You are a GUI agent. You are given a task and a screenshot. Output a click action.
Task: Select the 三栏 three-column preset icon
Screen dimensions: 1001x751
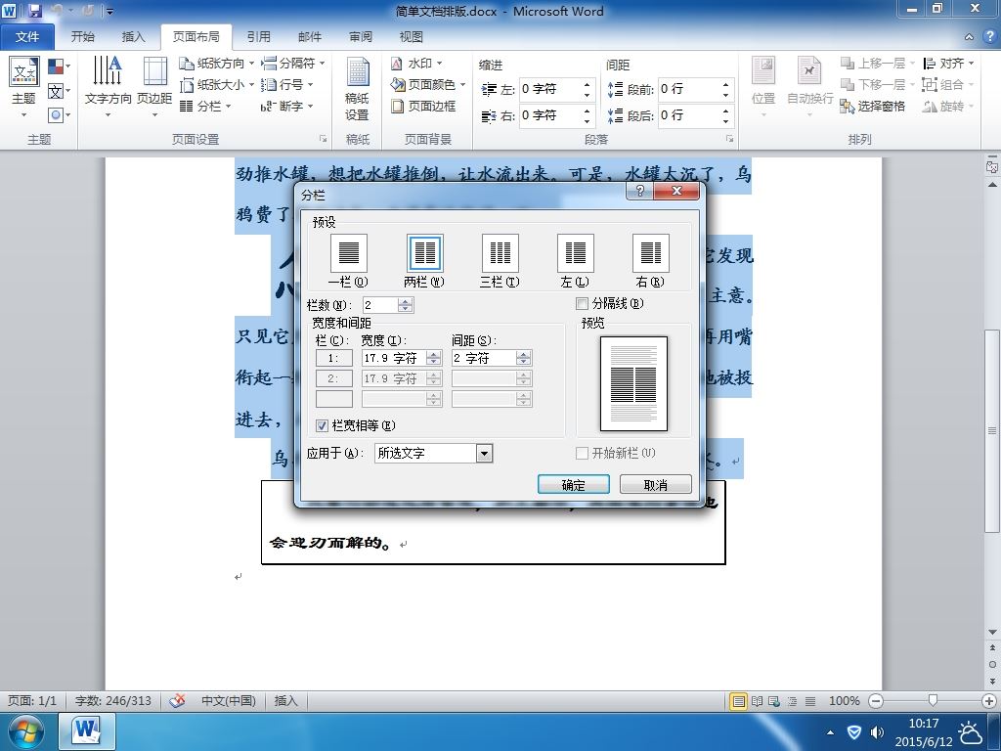(500, 253)
